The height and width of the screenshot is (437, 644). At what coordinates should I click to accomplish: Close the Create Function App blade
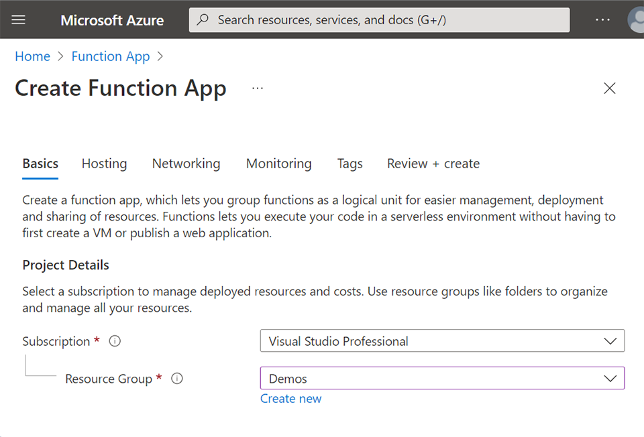609,88
